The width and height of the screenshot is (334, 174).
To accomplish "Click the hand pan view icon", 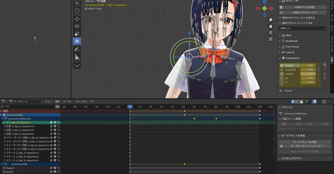I will (x=271, y=26).
